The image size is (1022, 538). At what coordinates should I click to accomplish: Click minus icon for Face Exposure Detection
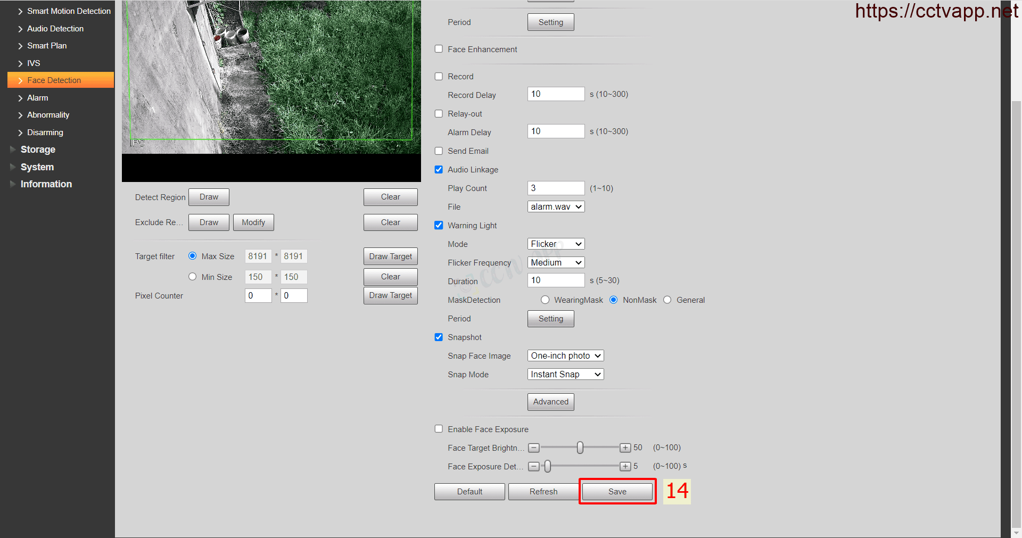click(x=533, y=467)
